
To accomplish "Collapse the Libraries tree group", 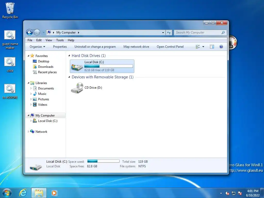I will [x=28, y=83].
